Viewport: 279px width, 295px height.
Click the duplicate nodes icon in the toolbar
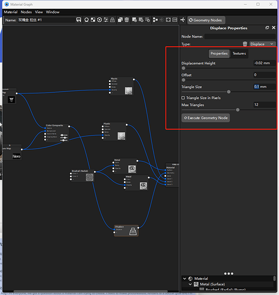[120, 20]
